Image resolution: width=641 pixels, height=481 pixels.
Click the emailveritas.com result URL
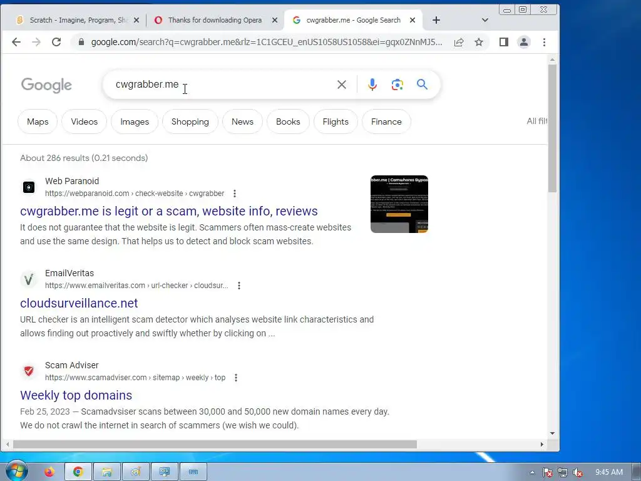136,286
